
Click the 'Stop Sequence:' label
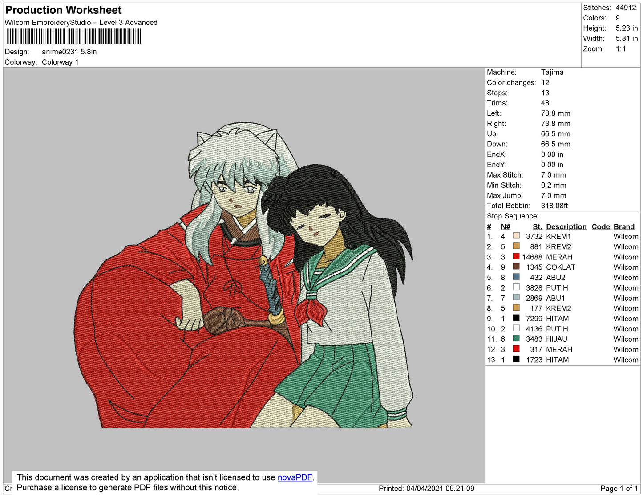[x=513, y=216]
